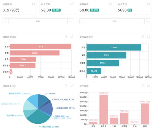Expand the 本月订单 card to fullscreen
Viewport: 152px width, 130px height.
point(72,4)
